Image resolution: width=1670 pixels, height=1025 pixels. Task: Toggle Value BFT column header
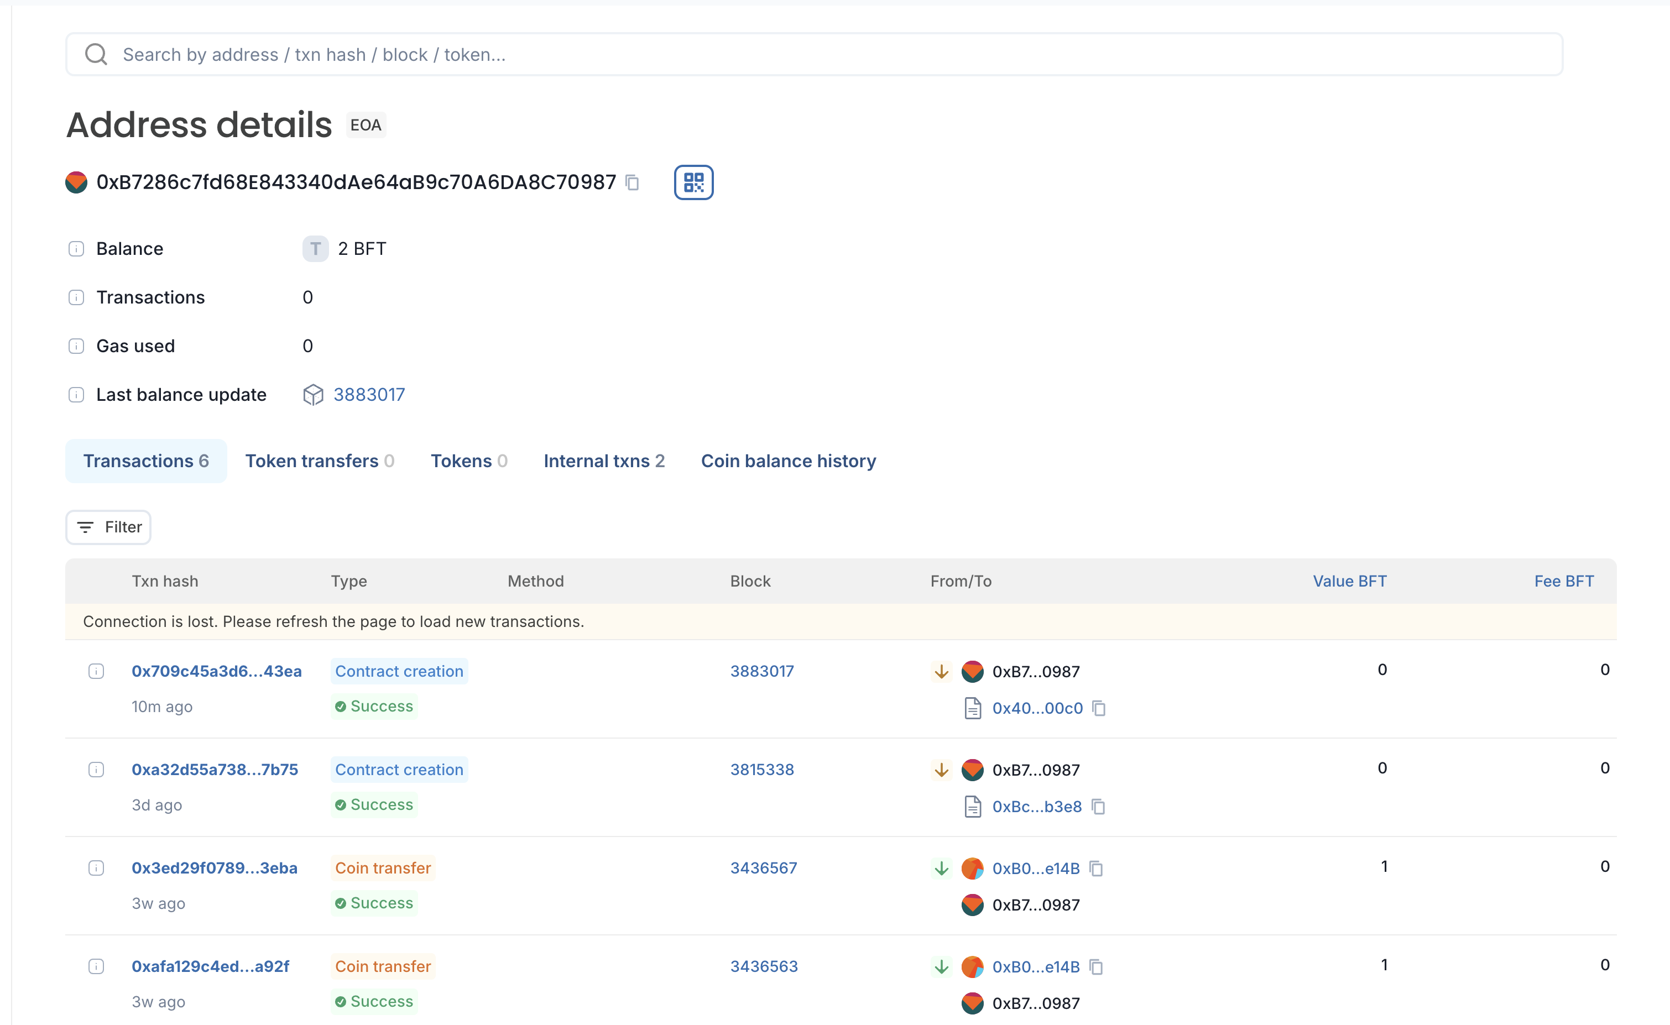coord(1349,581)
